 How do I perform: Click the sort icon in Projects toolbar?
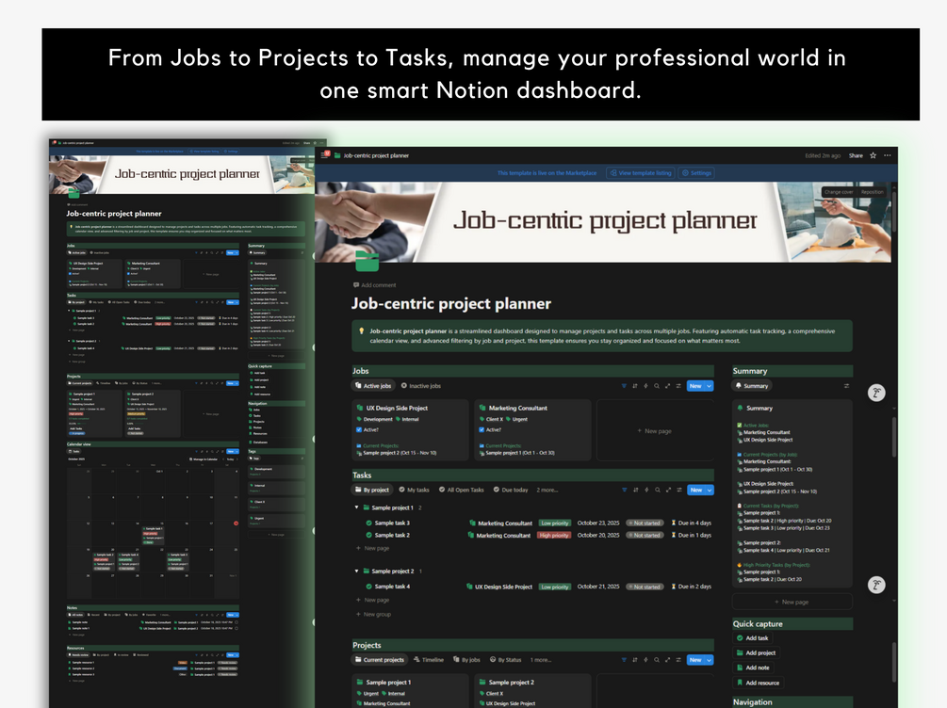(635, 660)
